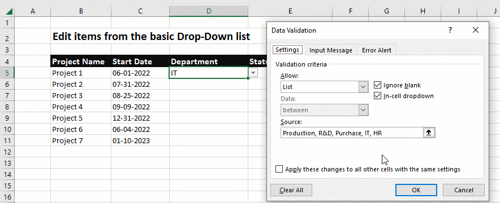Select the Project 6 cell
The width and height of the screenshot is (500, 203).
[81, 129]
